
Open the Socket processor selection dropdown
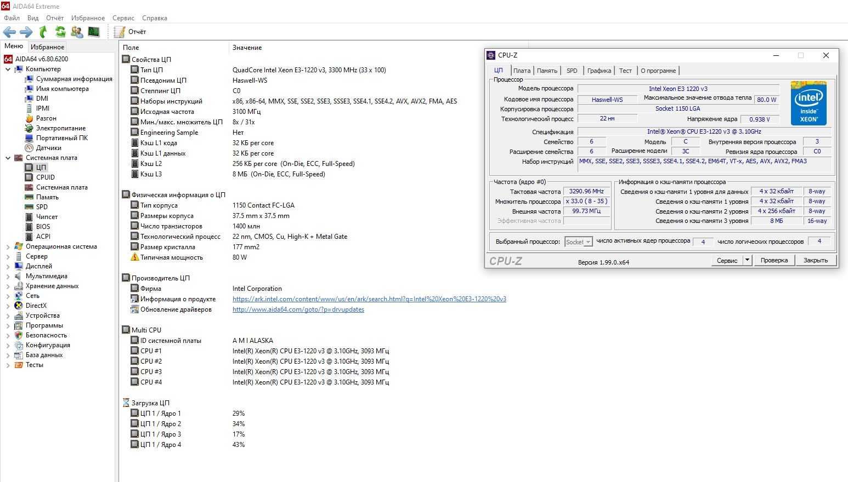click(579, 242)
